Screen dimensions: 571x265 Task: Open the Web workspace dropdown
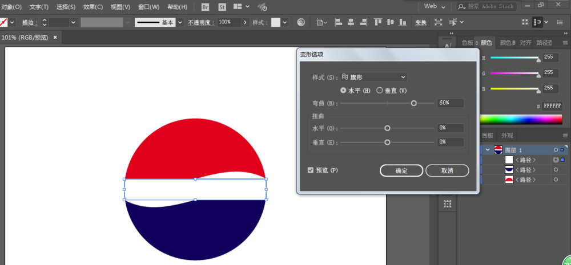pos(435,6)
